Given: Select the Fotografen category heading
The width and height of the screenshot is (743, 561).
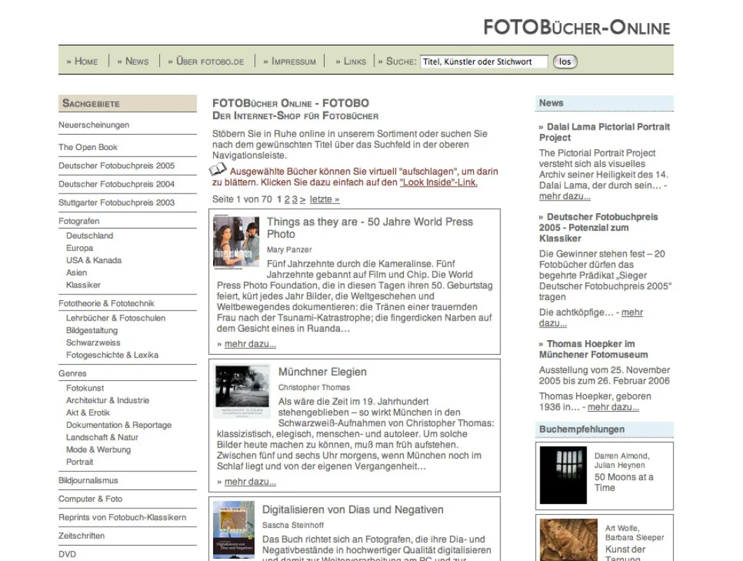Looking at the screenshot, I should coord(79,221).
